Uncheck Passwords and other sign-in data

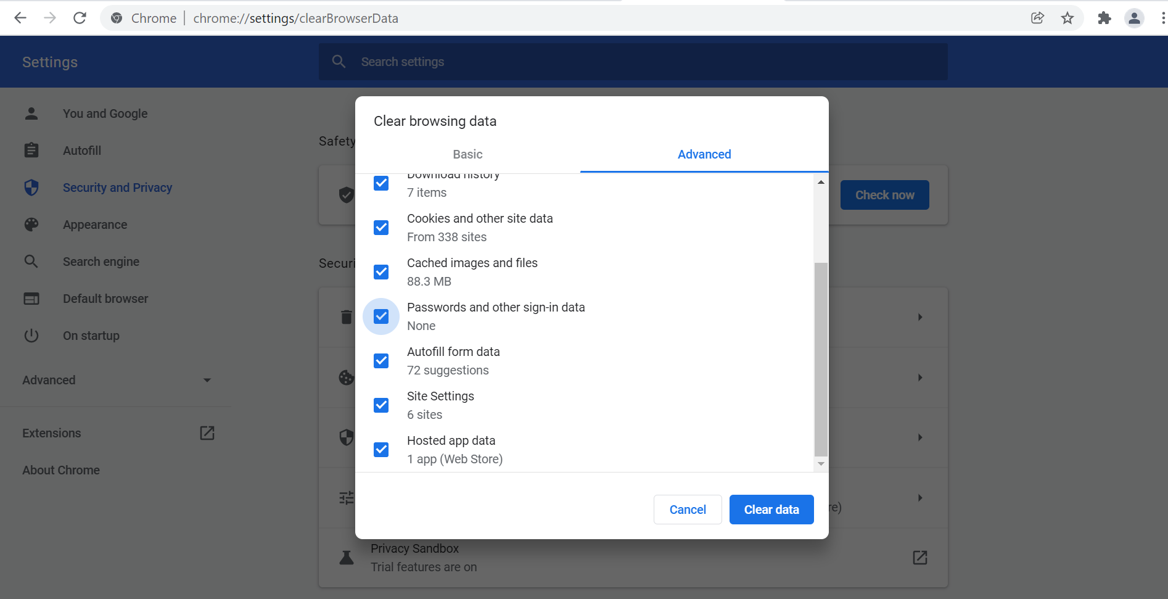[381, 316]
